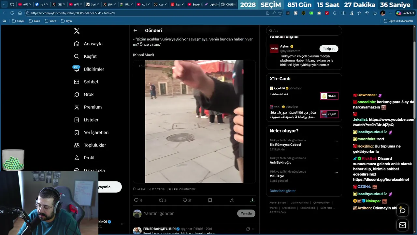This screenshot has height=235, width=417.
Task: Click the browser home button
Action: click(x=20, y=13)
